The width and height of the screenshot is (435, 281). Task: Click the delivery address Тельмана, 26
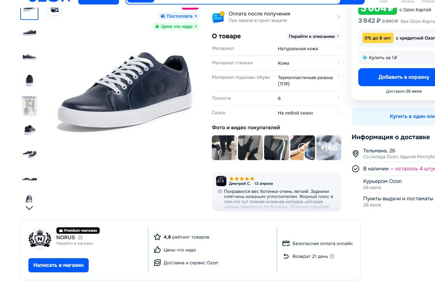379,151
